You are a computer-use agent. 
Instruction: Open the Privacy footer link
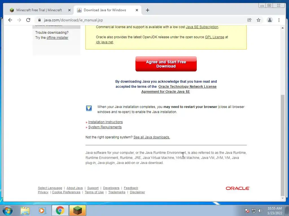click(43, 192)
